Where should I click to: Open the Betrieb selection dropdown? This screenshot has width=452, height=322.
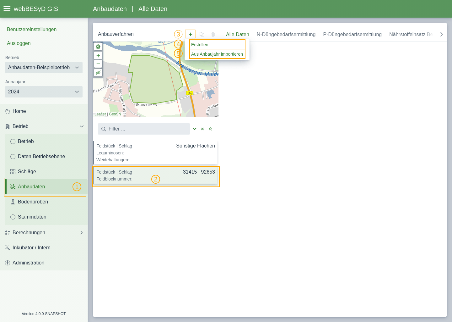tap(44, 68)
